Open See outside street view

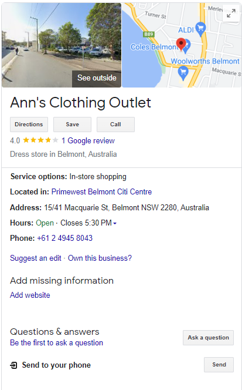[x=97, y=79]
